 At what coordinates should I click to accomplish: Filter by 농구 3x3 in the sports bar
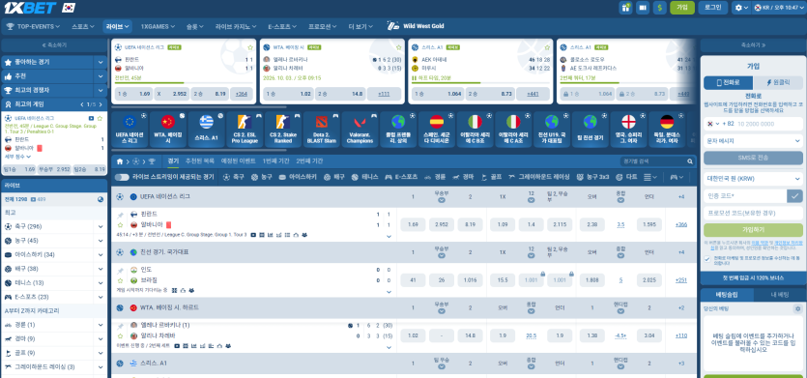pyautogui.click(x=592, y=177)
